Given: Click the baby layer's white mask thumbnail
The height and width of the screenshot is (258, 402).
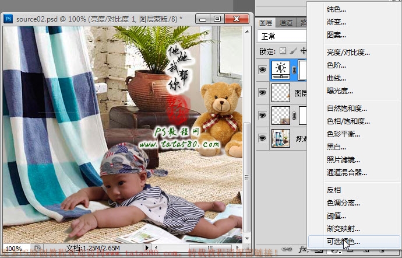Looking at the screenshot, I should tap(303, 116).
